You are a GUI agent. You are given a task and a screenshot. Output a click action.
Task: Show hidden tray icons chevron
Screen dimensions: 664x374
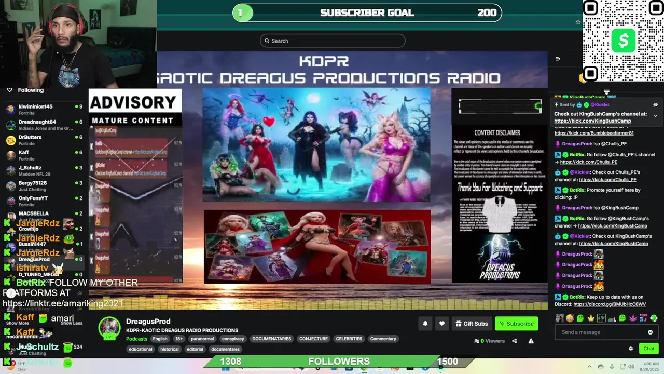point(589,367)
